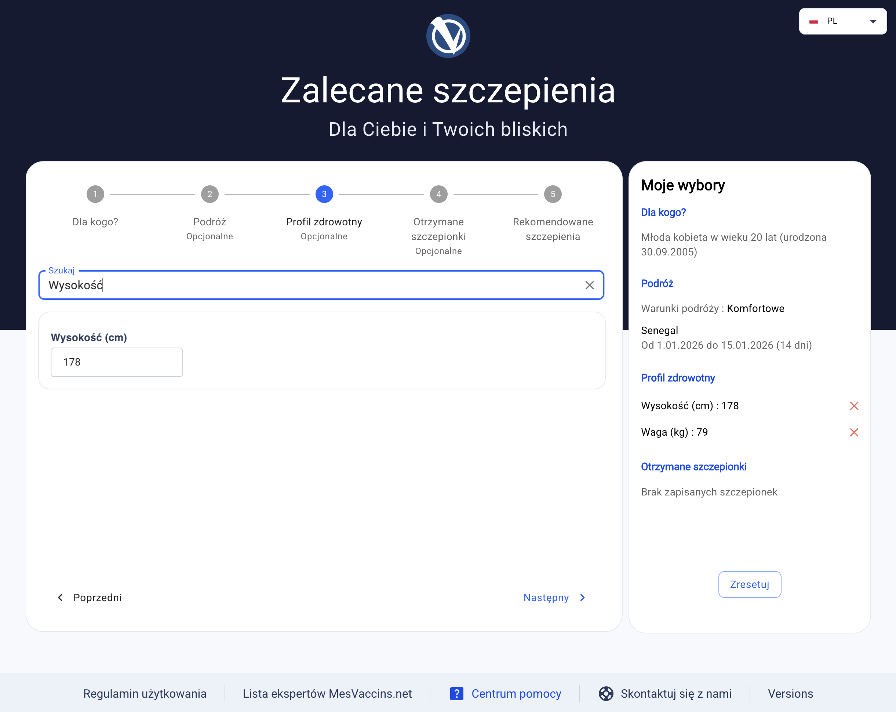The width and height of the screenshot is (896, 712).
Task: Click the right chevron next to Następny
Action: pos(582,597)
